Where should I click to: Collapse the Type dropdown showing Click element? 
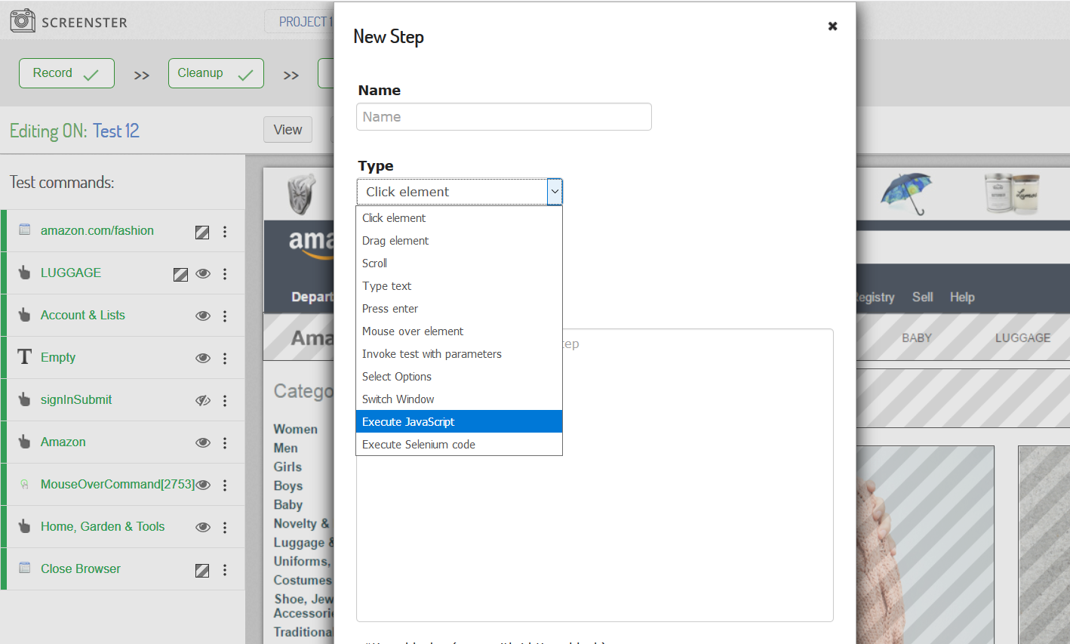[459, 192]
